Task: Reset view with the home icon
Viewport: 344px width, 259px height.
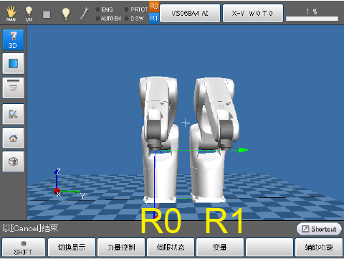Action: pos(13,138)
